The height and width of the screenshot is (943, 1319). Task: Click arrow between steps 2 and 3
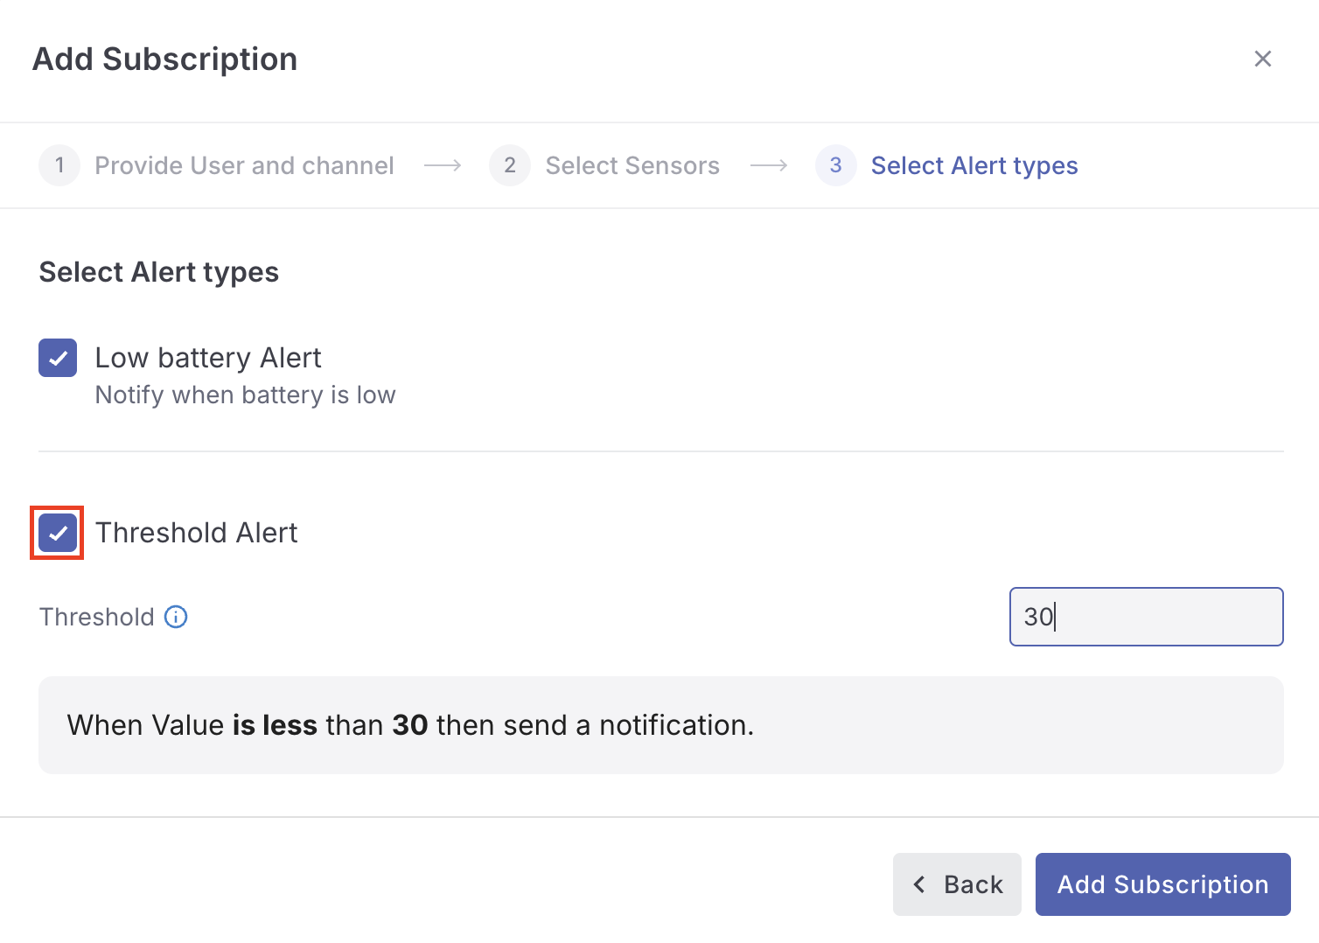pos(769,165)
